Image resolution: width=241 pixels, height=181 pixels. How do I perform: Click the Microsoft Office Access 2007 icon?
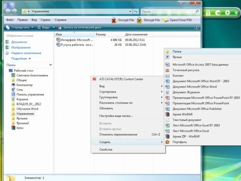(167, 65)
